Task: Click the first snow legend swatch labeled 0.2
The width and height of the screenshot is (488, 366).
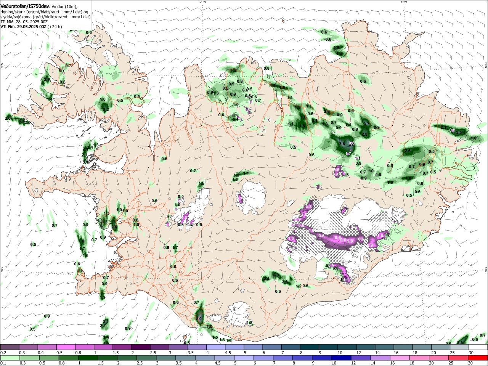Action: pos(10,347)
